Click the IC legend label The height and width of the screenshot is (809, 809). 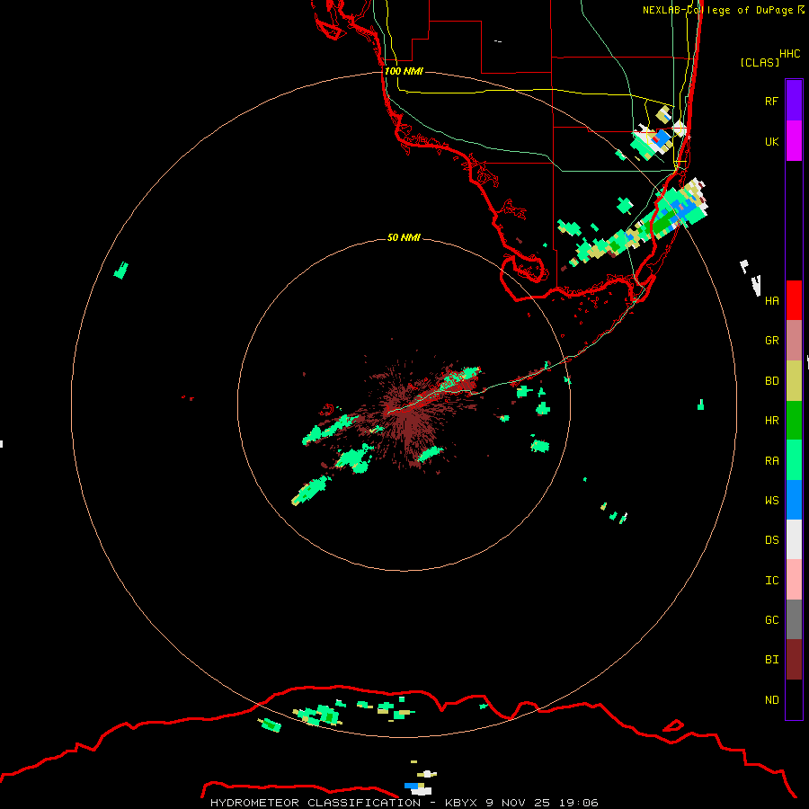point(772,581)
